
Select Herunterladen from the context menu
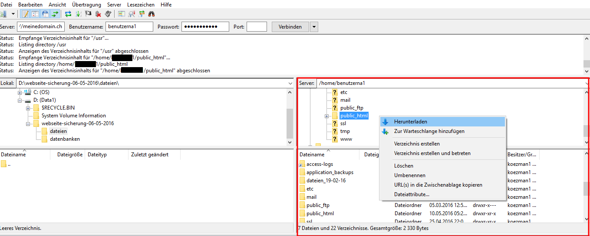[410, 122]
